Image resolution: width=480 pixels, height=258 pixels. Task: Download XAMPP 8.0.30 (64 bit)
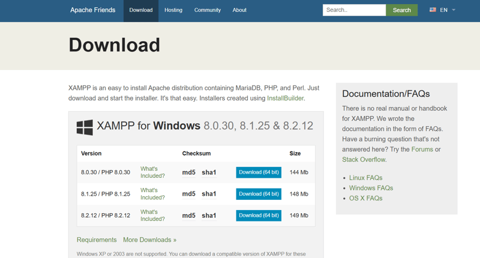259,172
